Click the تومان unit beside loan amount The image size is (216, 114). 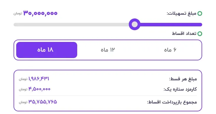(x=18, y=13)
